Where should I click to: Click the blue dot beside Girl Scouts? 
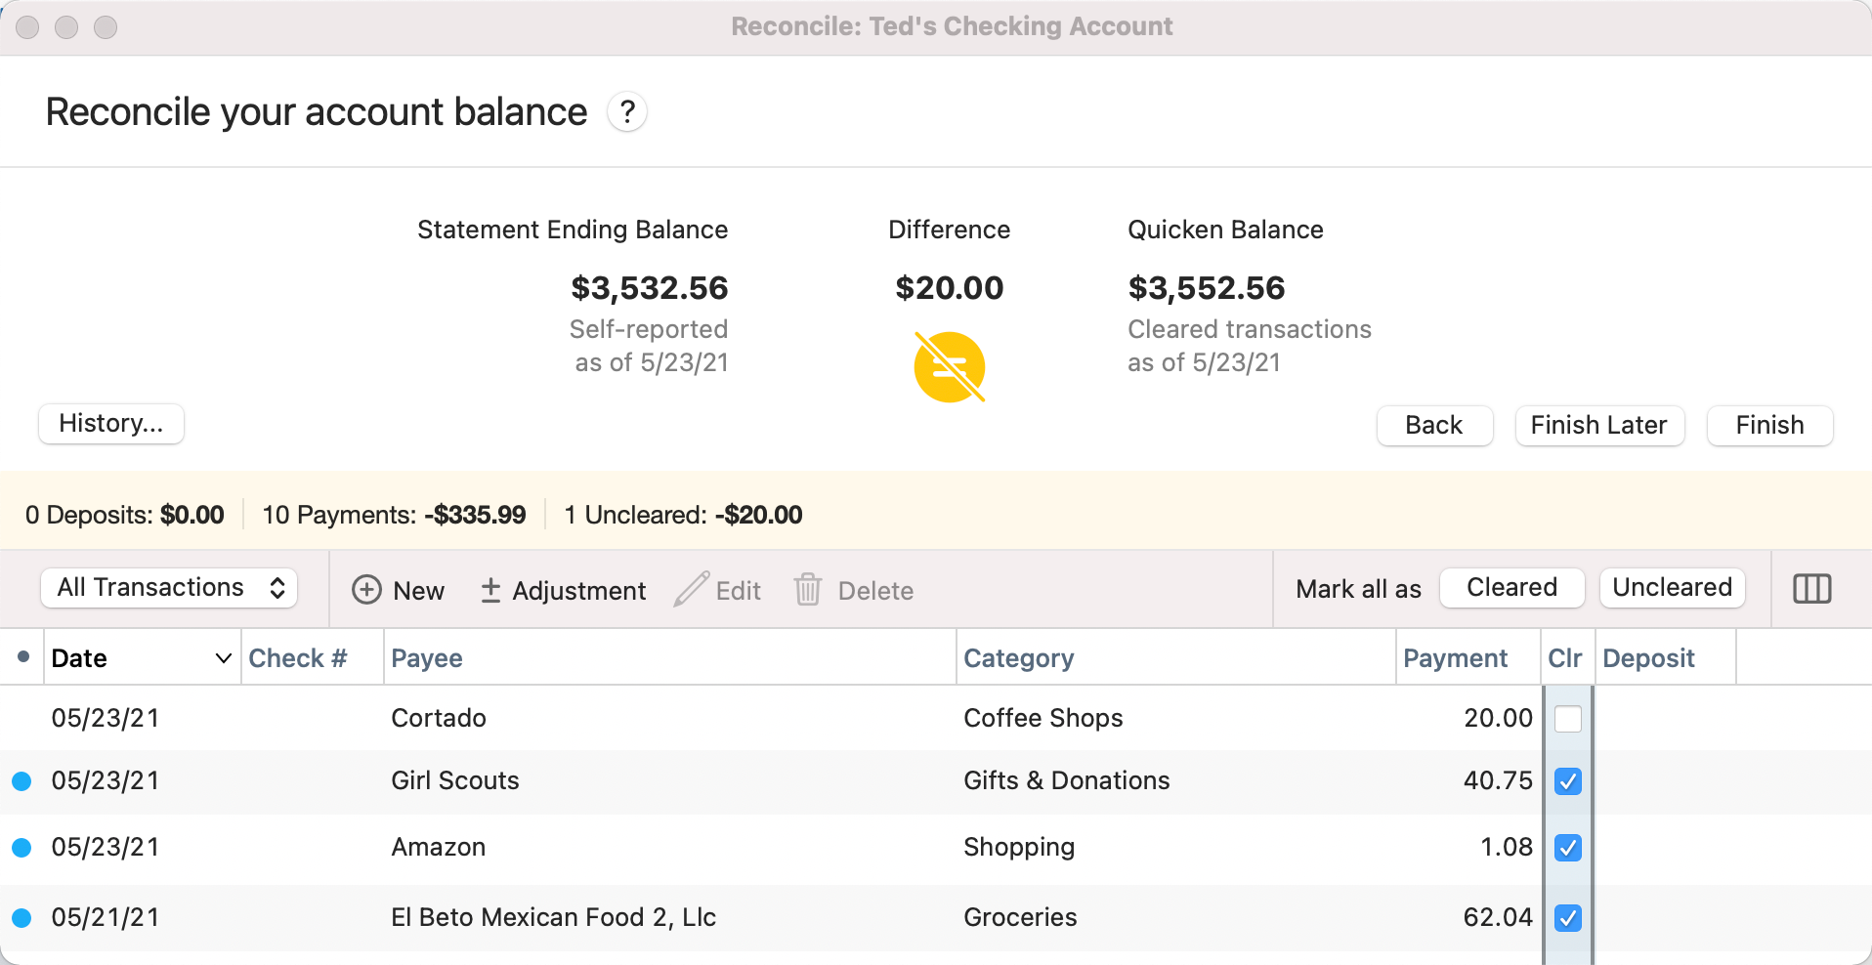[21, 781]
